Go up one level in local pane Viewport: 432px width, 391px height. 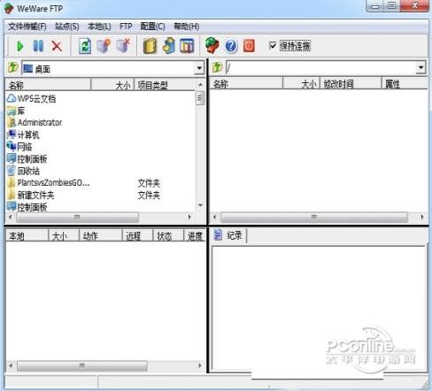pyautogui.click(x=12, y=68)
